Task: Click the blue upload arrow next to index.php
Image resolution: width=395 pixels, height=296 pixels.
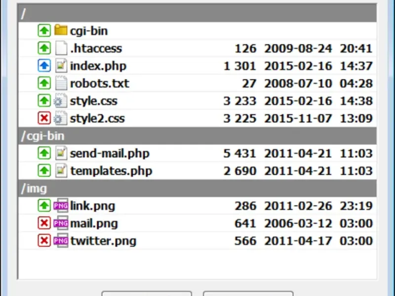Action: pos(44,66)
